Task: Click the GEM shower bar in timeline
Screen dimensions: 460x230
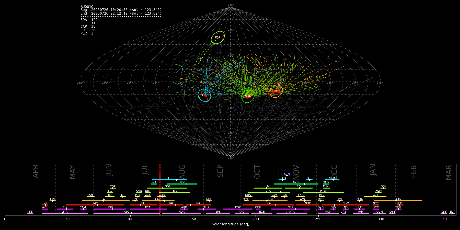Action: tap(332, 180)
